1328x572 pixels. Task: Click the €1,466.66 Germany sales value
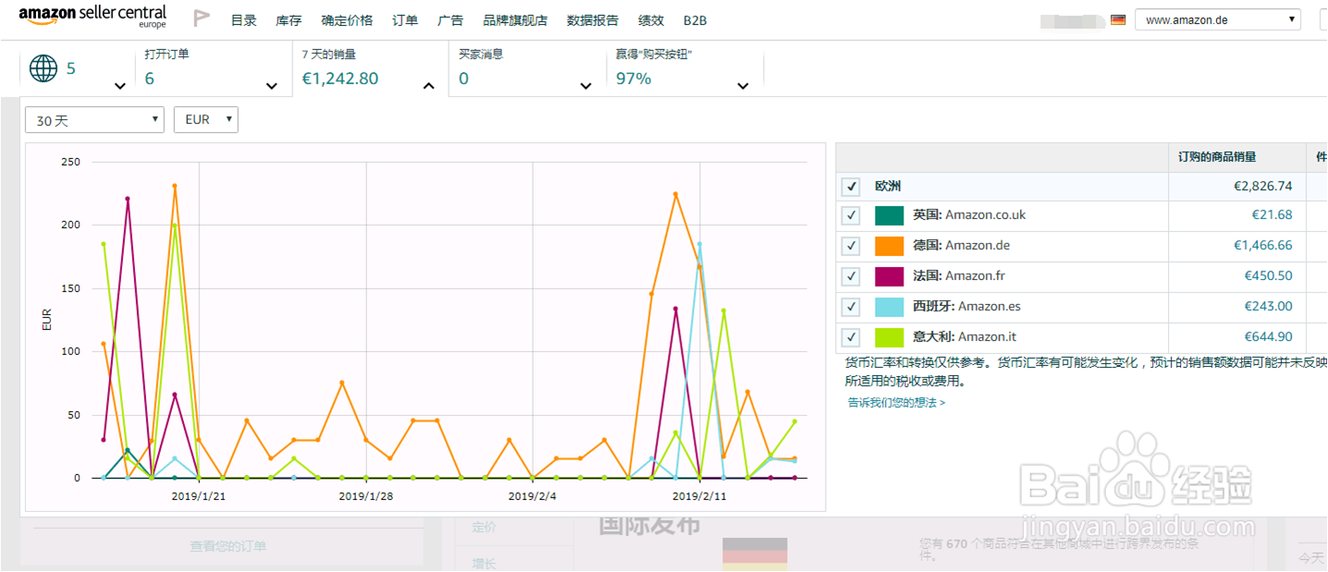point(1263,246)
